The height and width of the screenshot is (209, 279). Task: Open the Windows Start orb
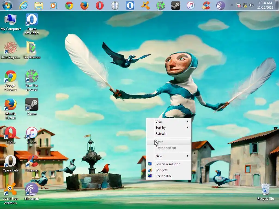coord(7,5)
